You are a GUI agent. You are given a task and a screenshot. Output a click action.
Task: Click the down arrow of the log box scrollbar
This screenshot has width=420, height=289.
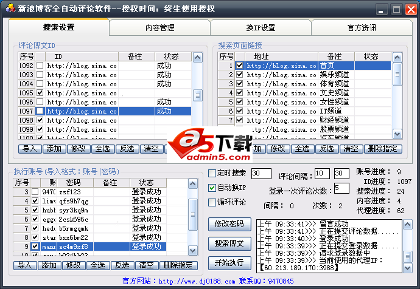click(408, 268)
